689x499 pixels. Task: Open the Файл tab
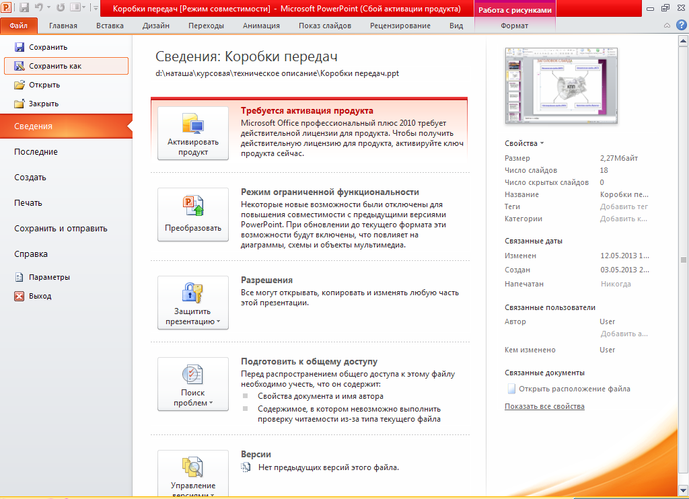pos(18,26)
